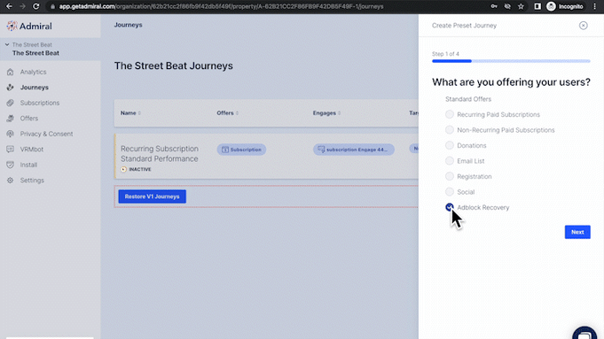Open Chrome's three-dot menu
Image resolution: width=604 pixels, height=339 pixels.
pyautogui.click(x=594, y=6)
